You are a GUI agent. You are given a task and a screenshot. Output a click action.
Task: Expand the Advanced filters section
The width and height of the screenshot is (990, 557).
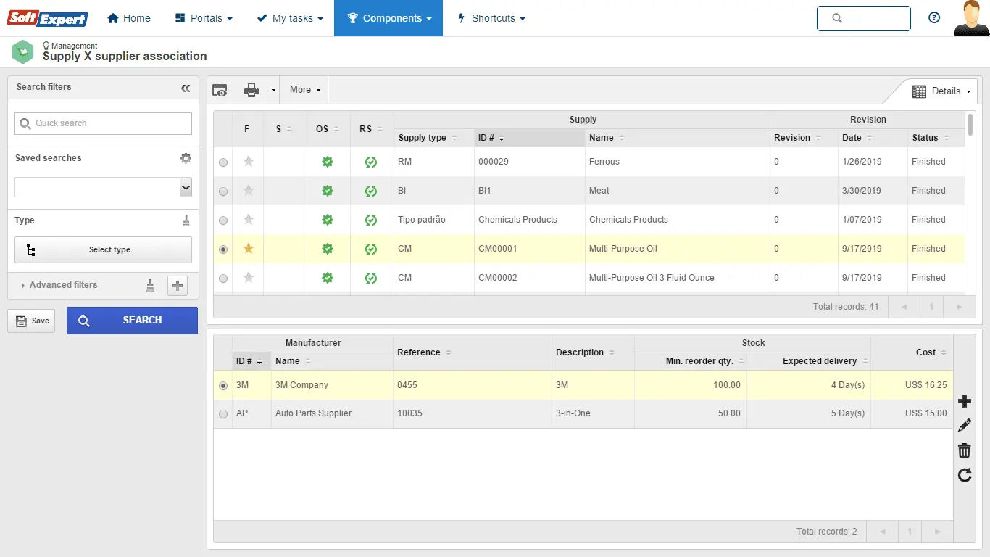pos(63,285)
